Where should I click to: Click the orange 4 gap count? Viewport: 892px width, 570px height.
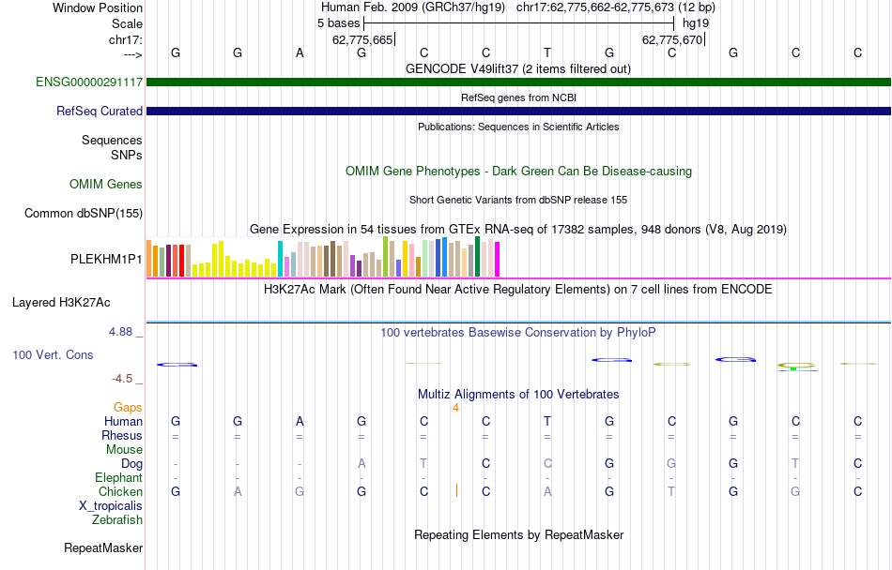pyautogui.click(x=455, y=408)
